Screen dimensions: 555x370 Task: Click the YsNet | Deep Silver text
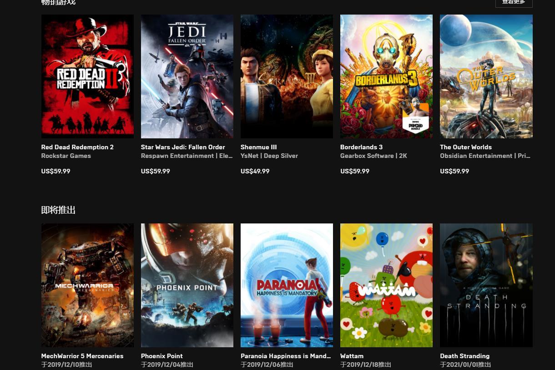point(269,156)
